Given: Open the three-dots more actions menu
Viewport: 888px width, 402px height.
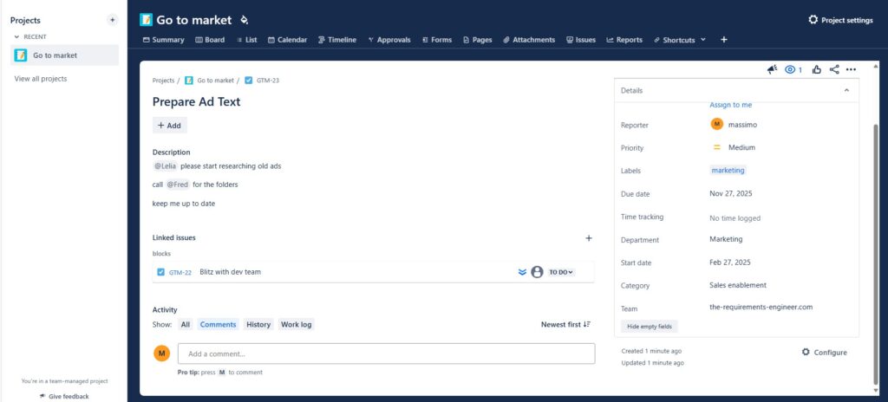Looking at the screenshot, I should pyautogui.click(x=851, y=70).
